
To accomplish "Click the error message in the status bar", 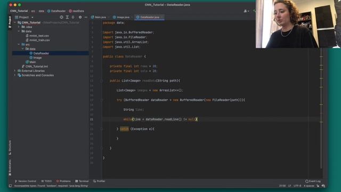I will 51,186.
